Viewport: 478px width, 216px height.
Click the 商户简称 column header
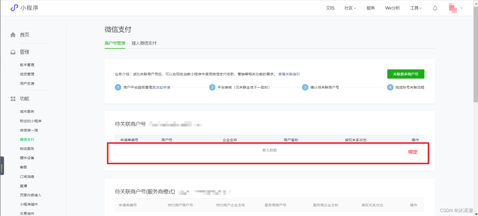(x=291, y=140)
